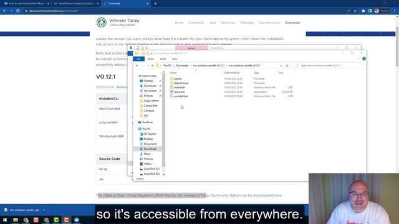Open the File tab in Explorer
The height and width of the screenshot is (224, 399).
click(x=138, y=59)
